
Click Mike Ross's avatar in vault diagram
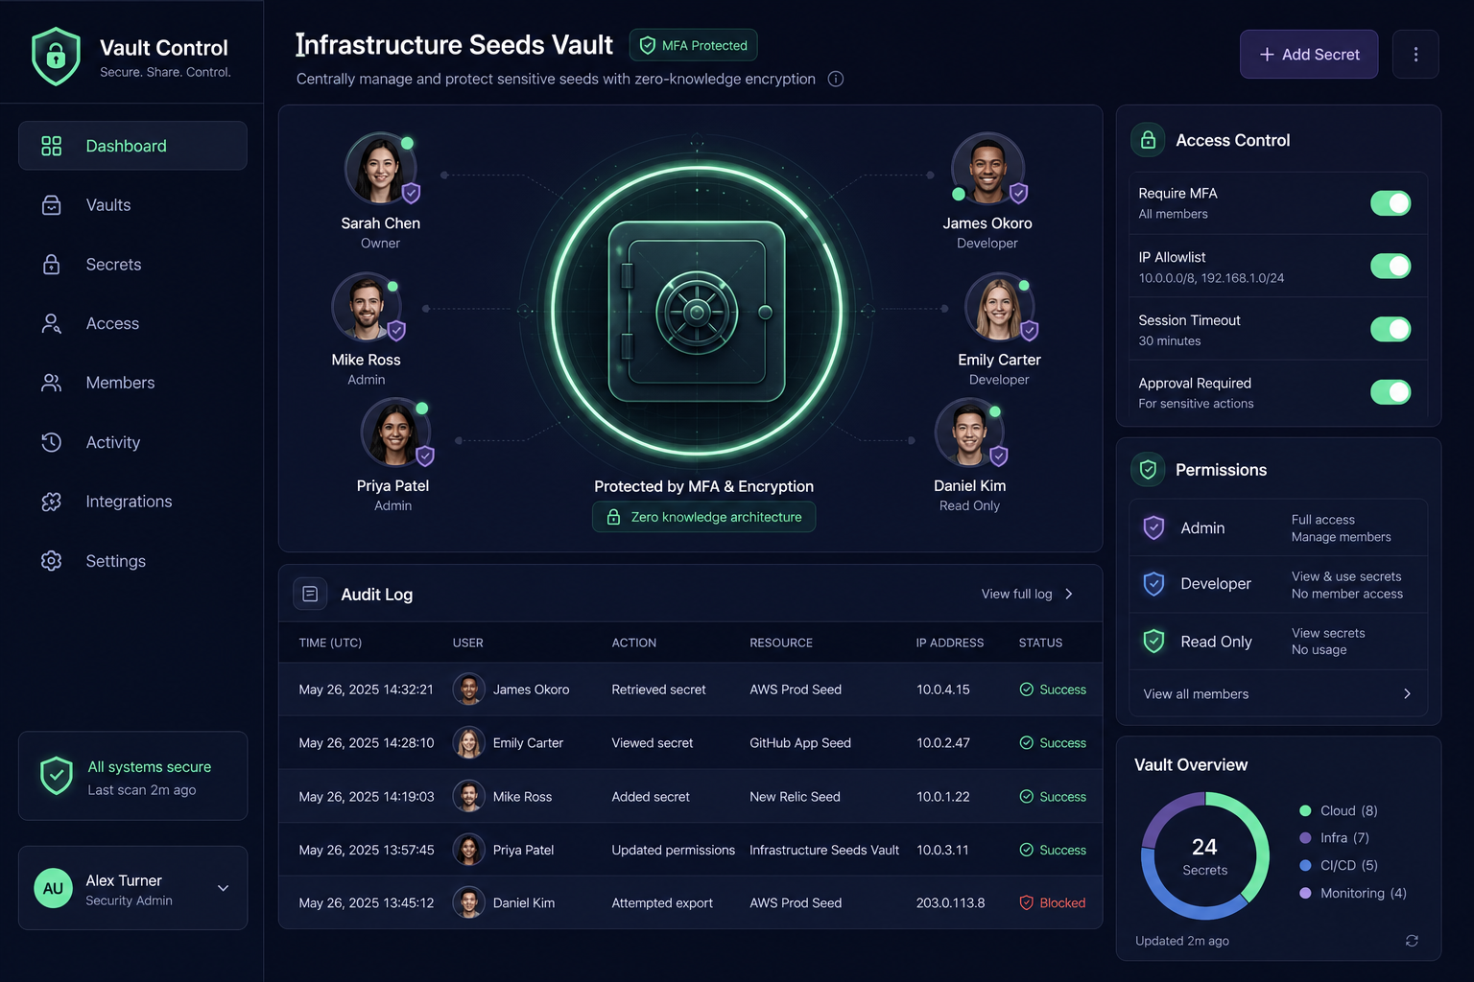367,307
